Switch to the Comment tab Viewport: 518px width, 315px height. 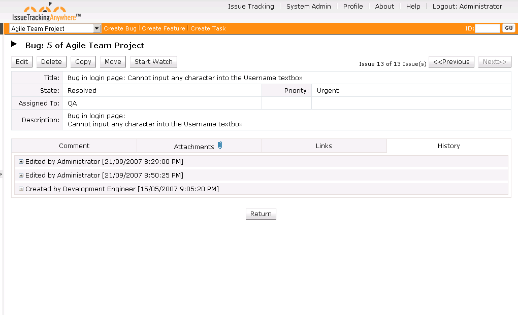click(x=74, y=146)
